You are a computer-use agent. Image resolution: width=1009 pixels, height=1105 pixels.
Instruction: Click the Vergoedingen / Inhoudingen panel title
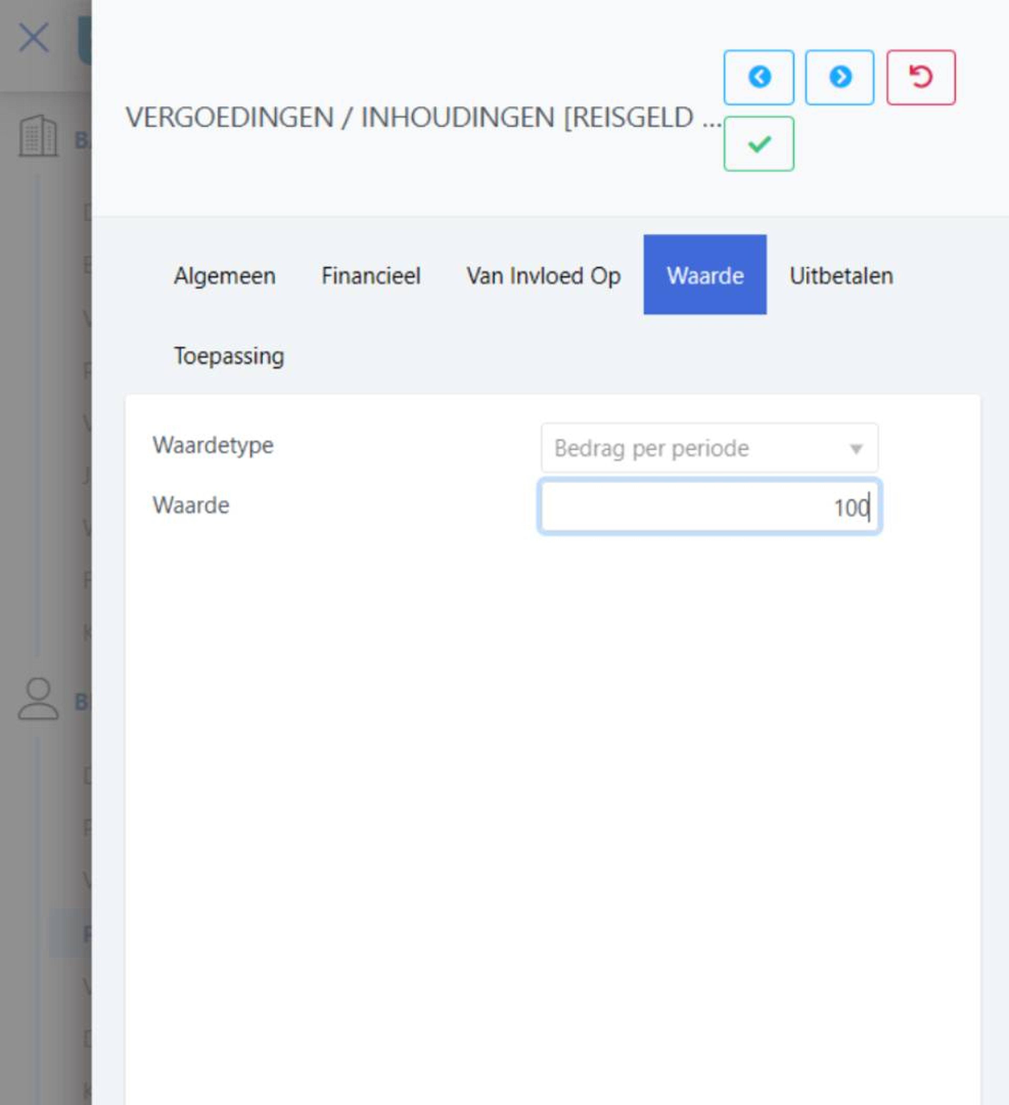[x=423, y=117]
